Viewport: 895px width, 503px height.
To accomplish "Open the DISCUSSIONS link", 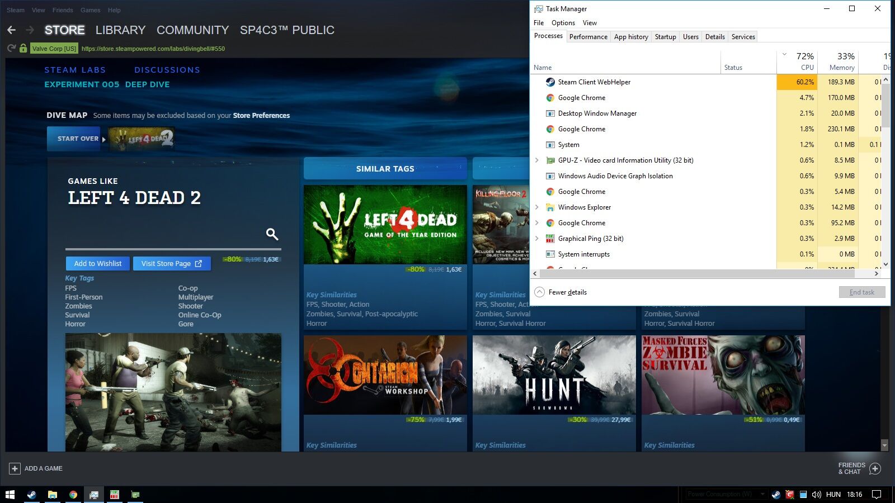I will coord(167,70).
